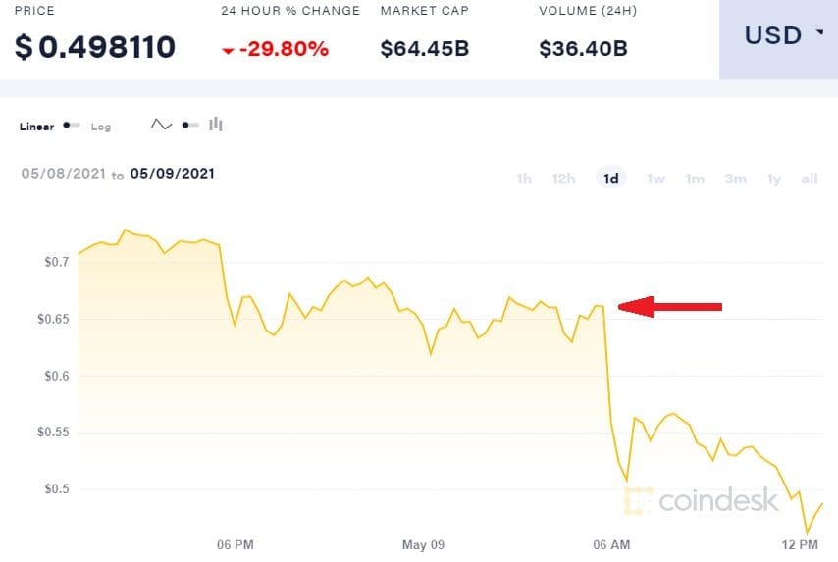Screen dimensions: 838x562
Task: Switch to the 12h range
Action: (x=564, y=179)
